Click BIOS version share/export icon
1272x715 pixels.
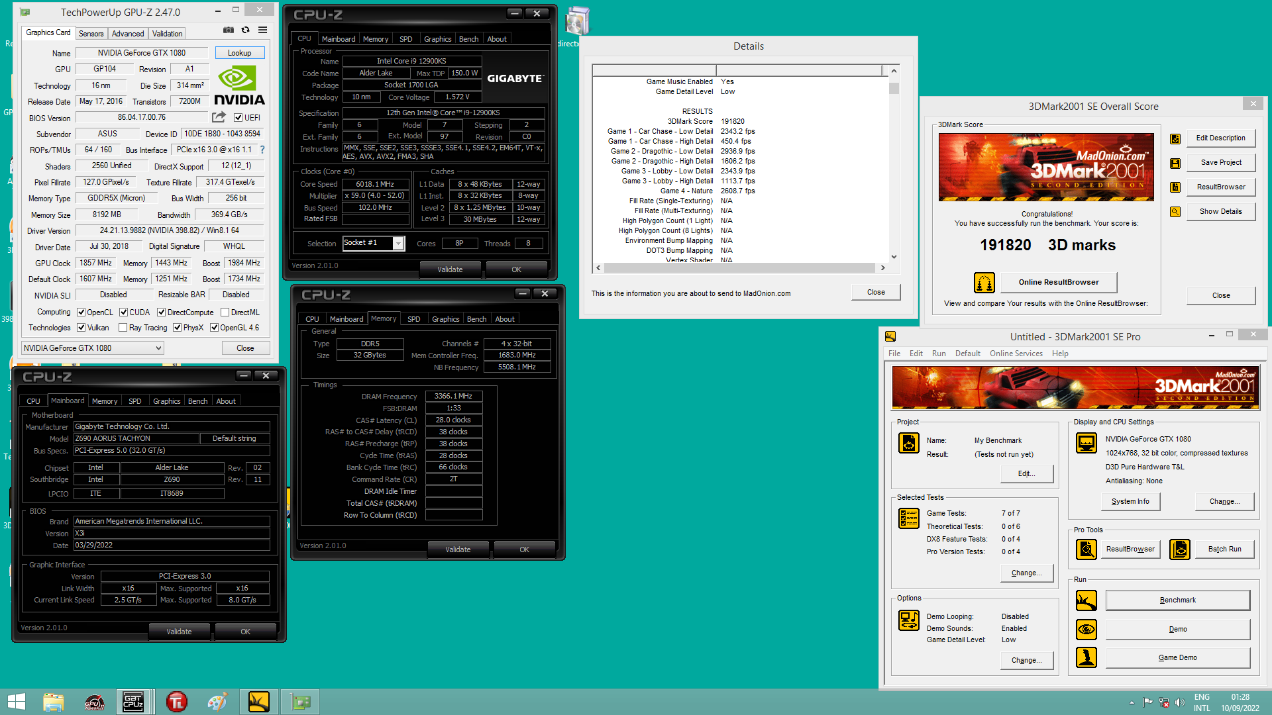219,117
